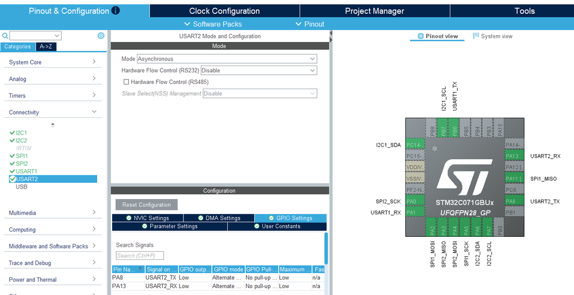Select the PA13 USART2_RX table row
The width and height of the screenshot is (574, 295).
click(218, 286)
